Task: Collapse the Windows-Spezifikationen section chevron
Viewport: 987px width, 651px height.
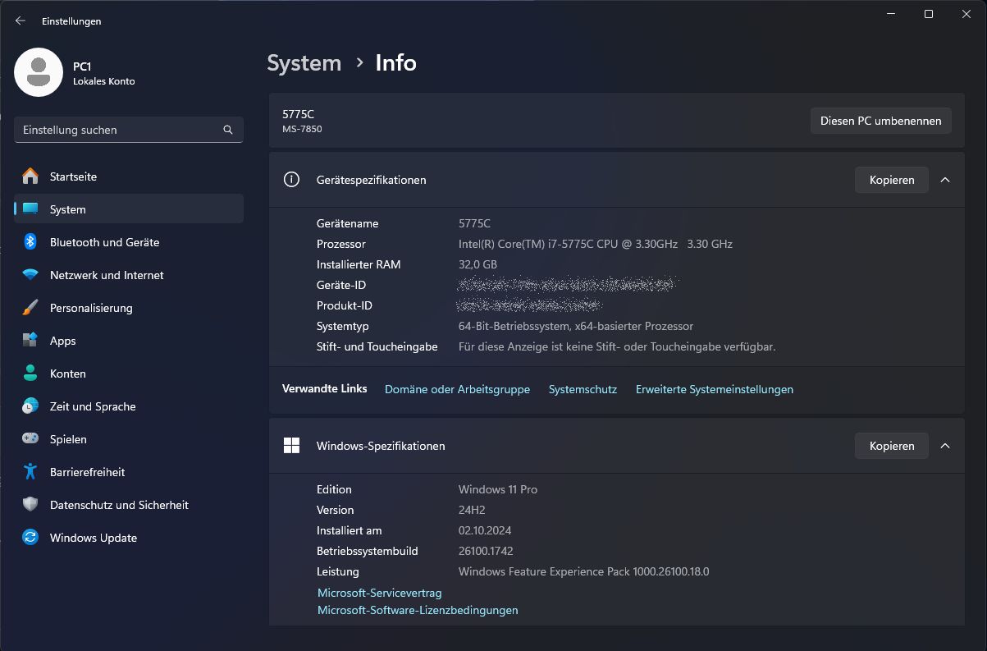Action: point(945,446)
